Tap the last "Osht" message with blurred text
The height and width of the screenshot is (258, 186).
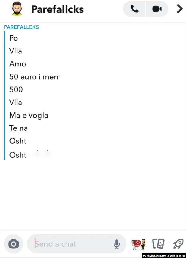coord(18,155)
